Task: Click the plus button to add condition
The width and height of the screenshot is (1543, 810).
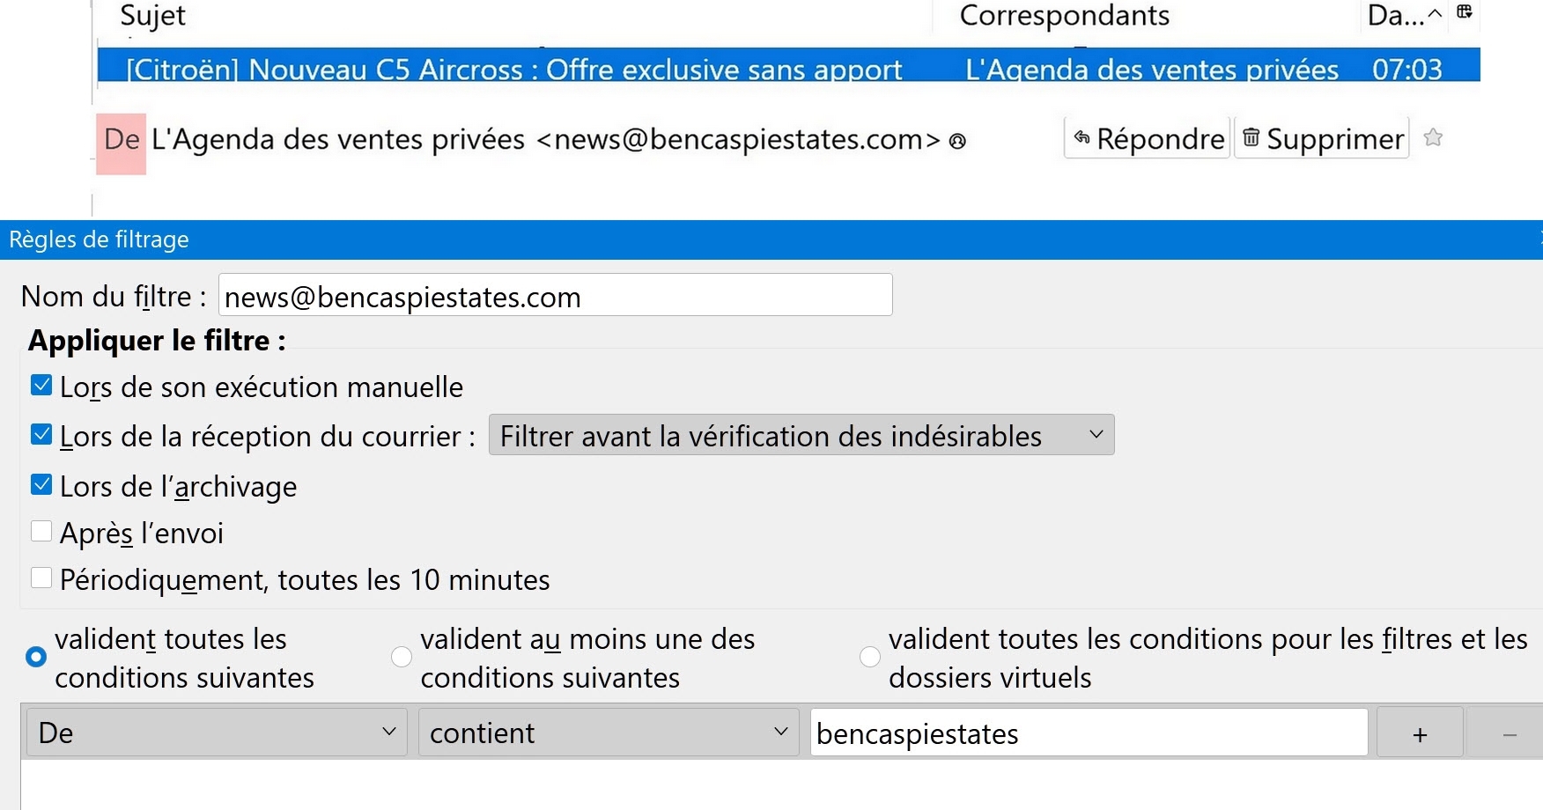Action: [x=1419, y=734]
